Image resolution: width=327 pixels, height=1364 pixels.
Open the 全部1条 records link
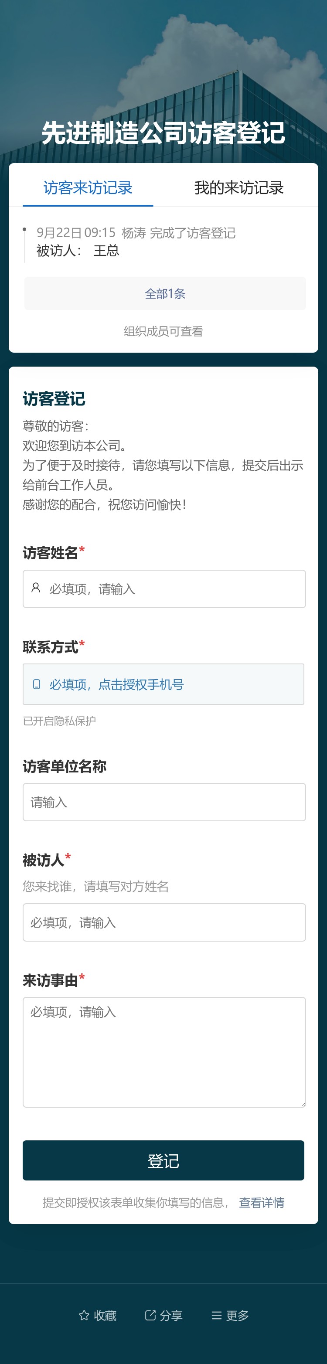click(163, 293)
